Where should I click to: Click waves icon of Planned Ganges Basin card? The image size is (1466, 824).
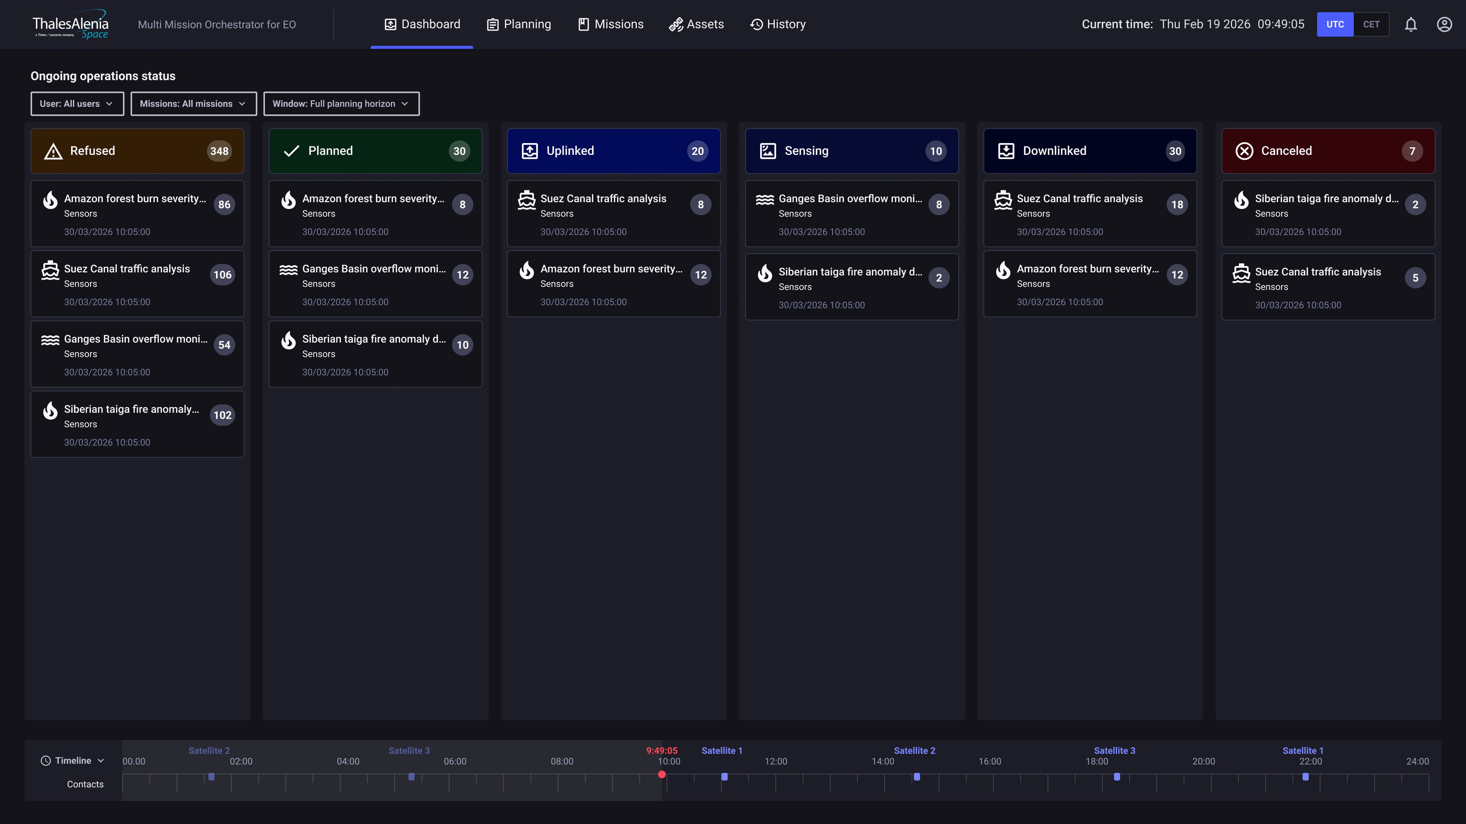coord(289,270)
